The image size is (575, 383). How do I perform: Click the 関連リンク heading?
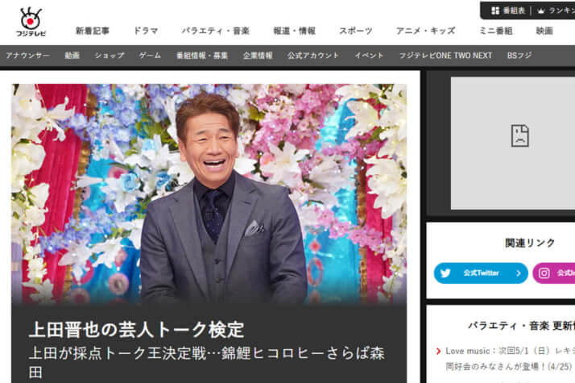click(x=530, y=243)
